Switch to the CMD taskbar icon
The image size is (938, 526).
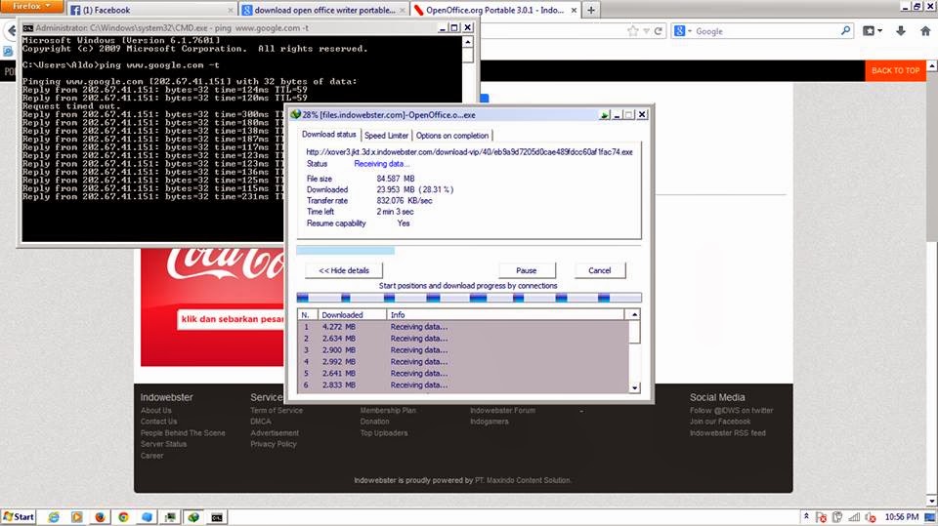click(x=217, y=517)
